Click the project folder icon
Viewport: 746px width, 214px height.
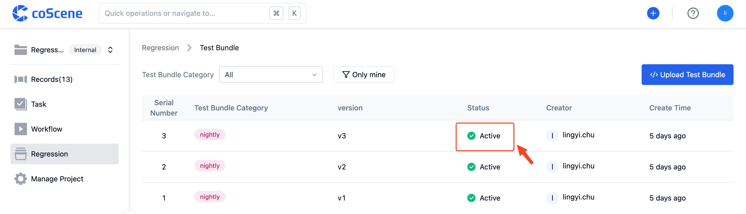pyautogui.click(x=20, y=50)
